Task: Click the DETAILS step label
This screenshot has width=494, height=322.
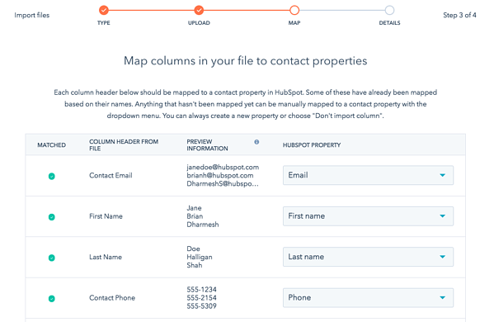Action: [x=389, y=23]
